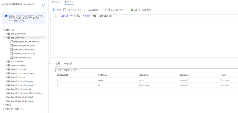Screen dimensions: 238x113
Task: Expand the SalesLT.Customer table
Action: click(x=6, y=69)
